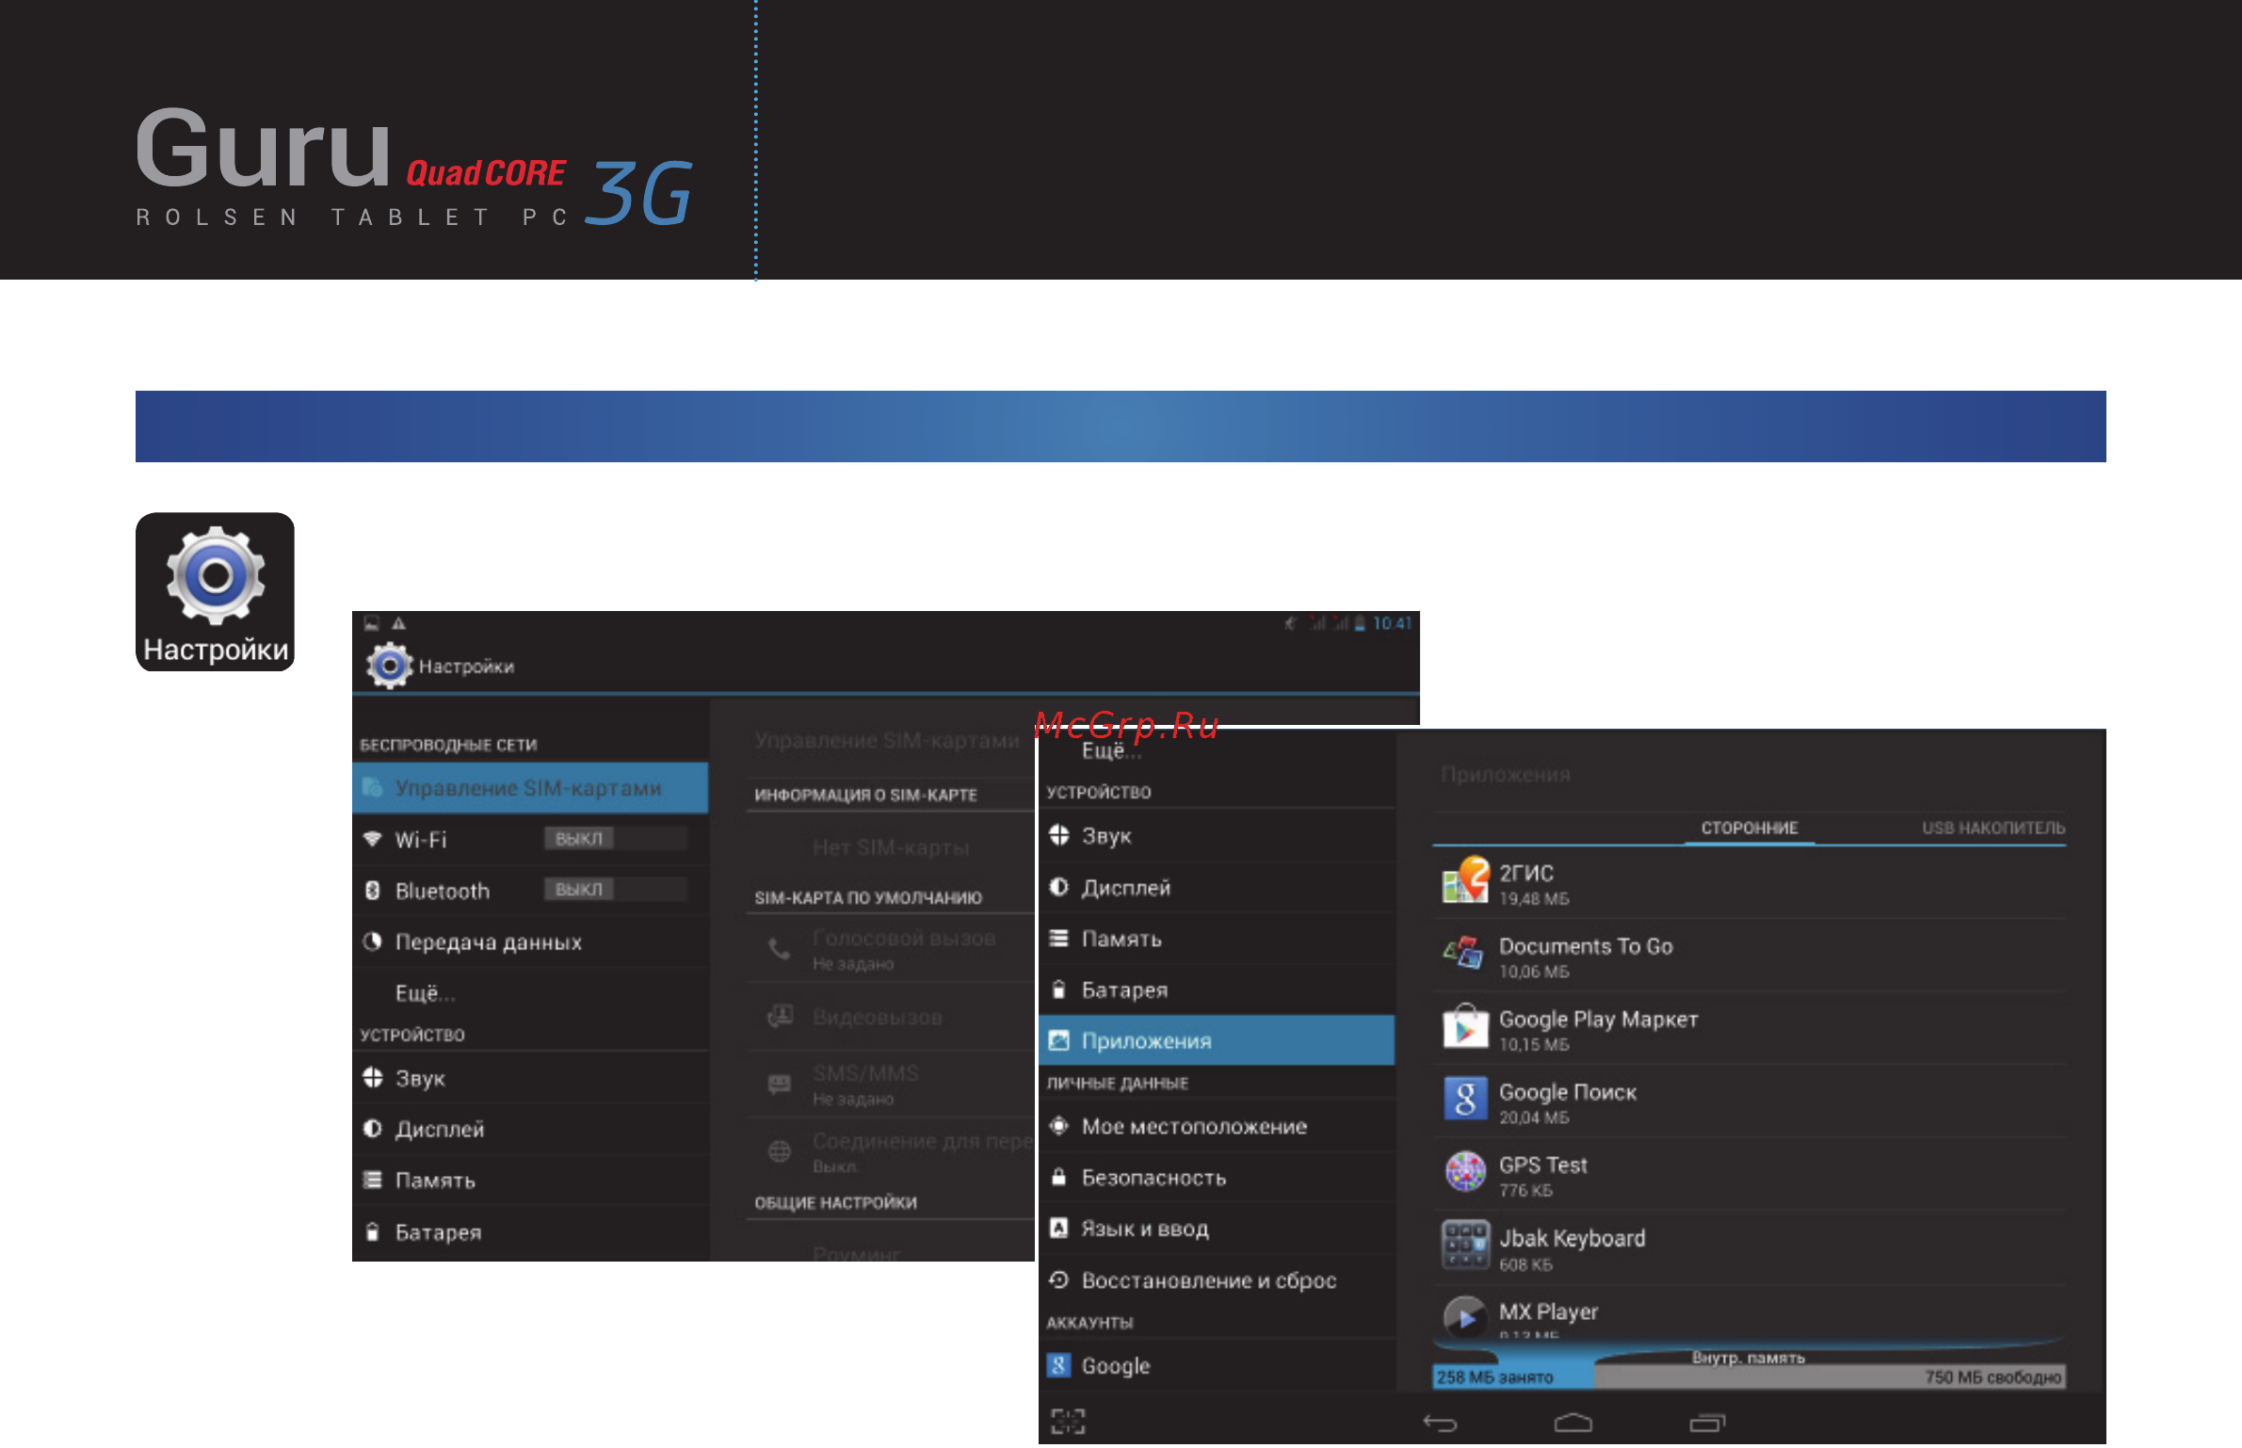Select Голосовой вызов default SIM option

tap(891, 949)
